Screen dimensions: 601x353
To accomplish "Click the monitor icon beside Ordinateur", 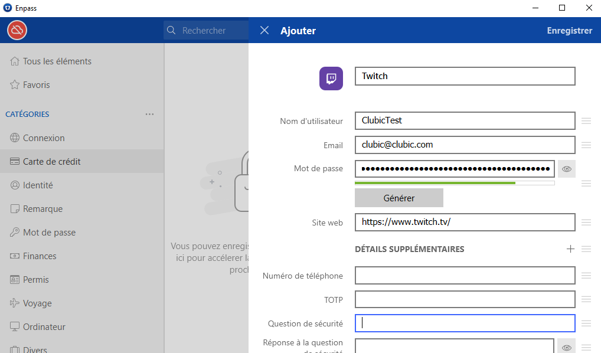I will point(15,327).
